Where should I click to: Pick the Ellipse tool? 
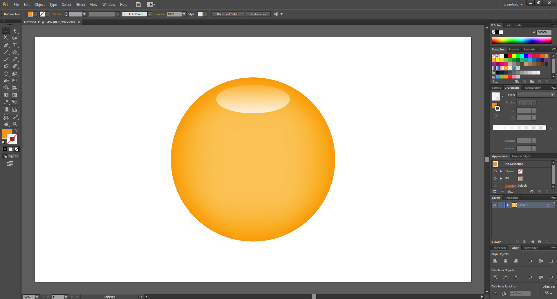pyautogui.click(x=15, y=52)
